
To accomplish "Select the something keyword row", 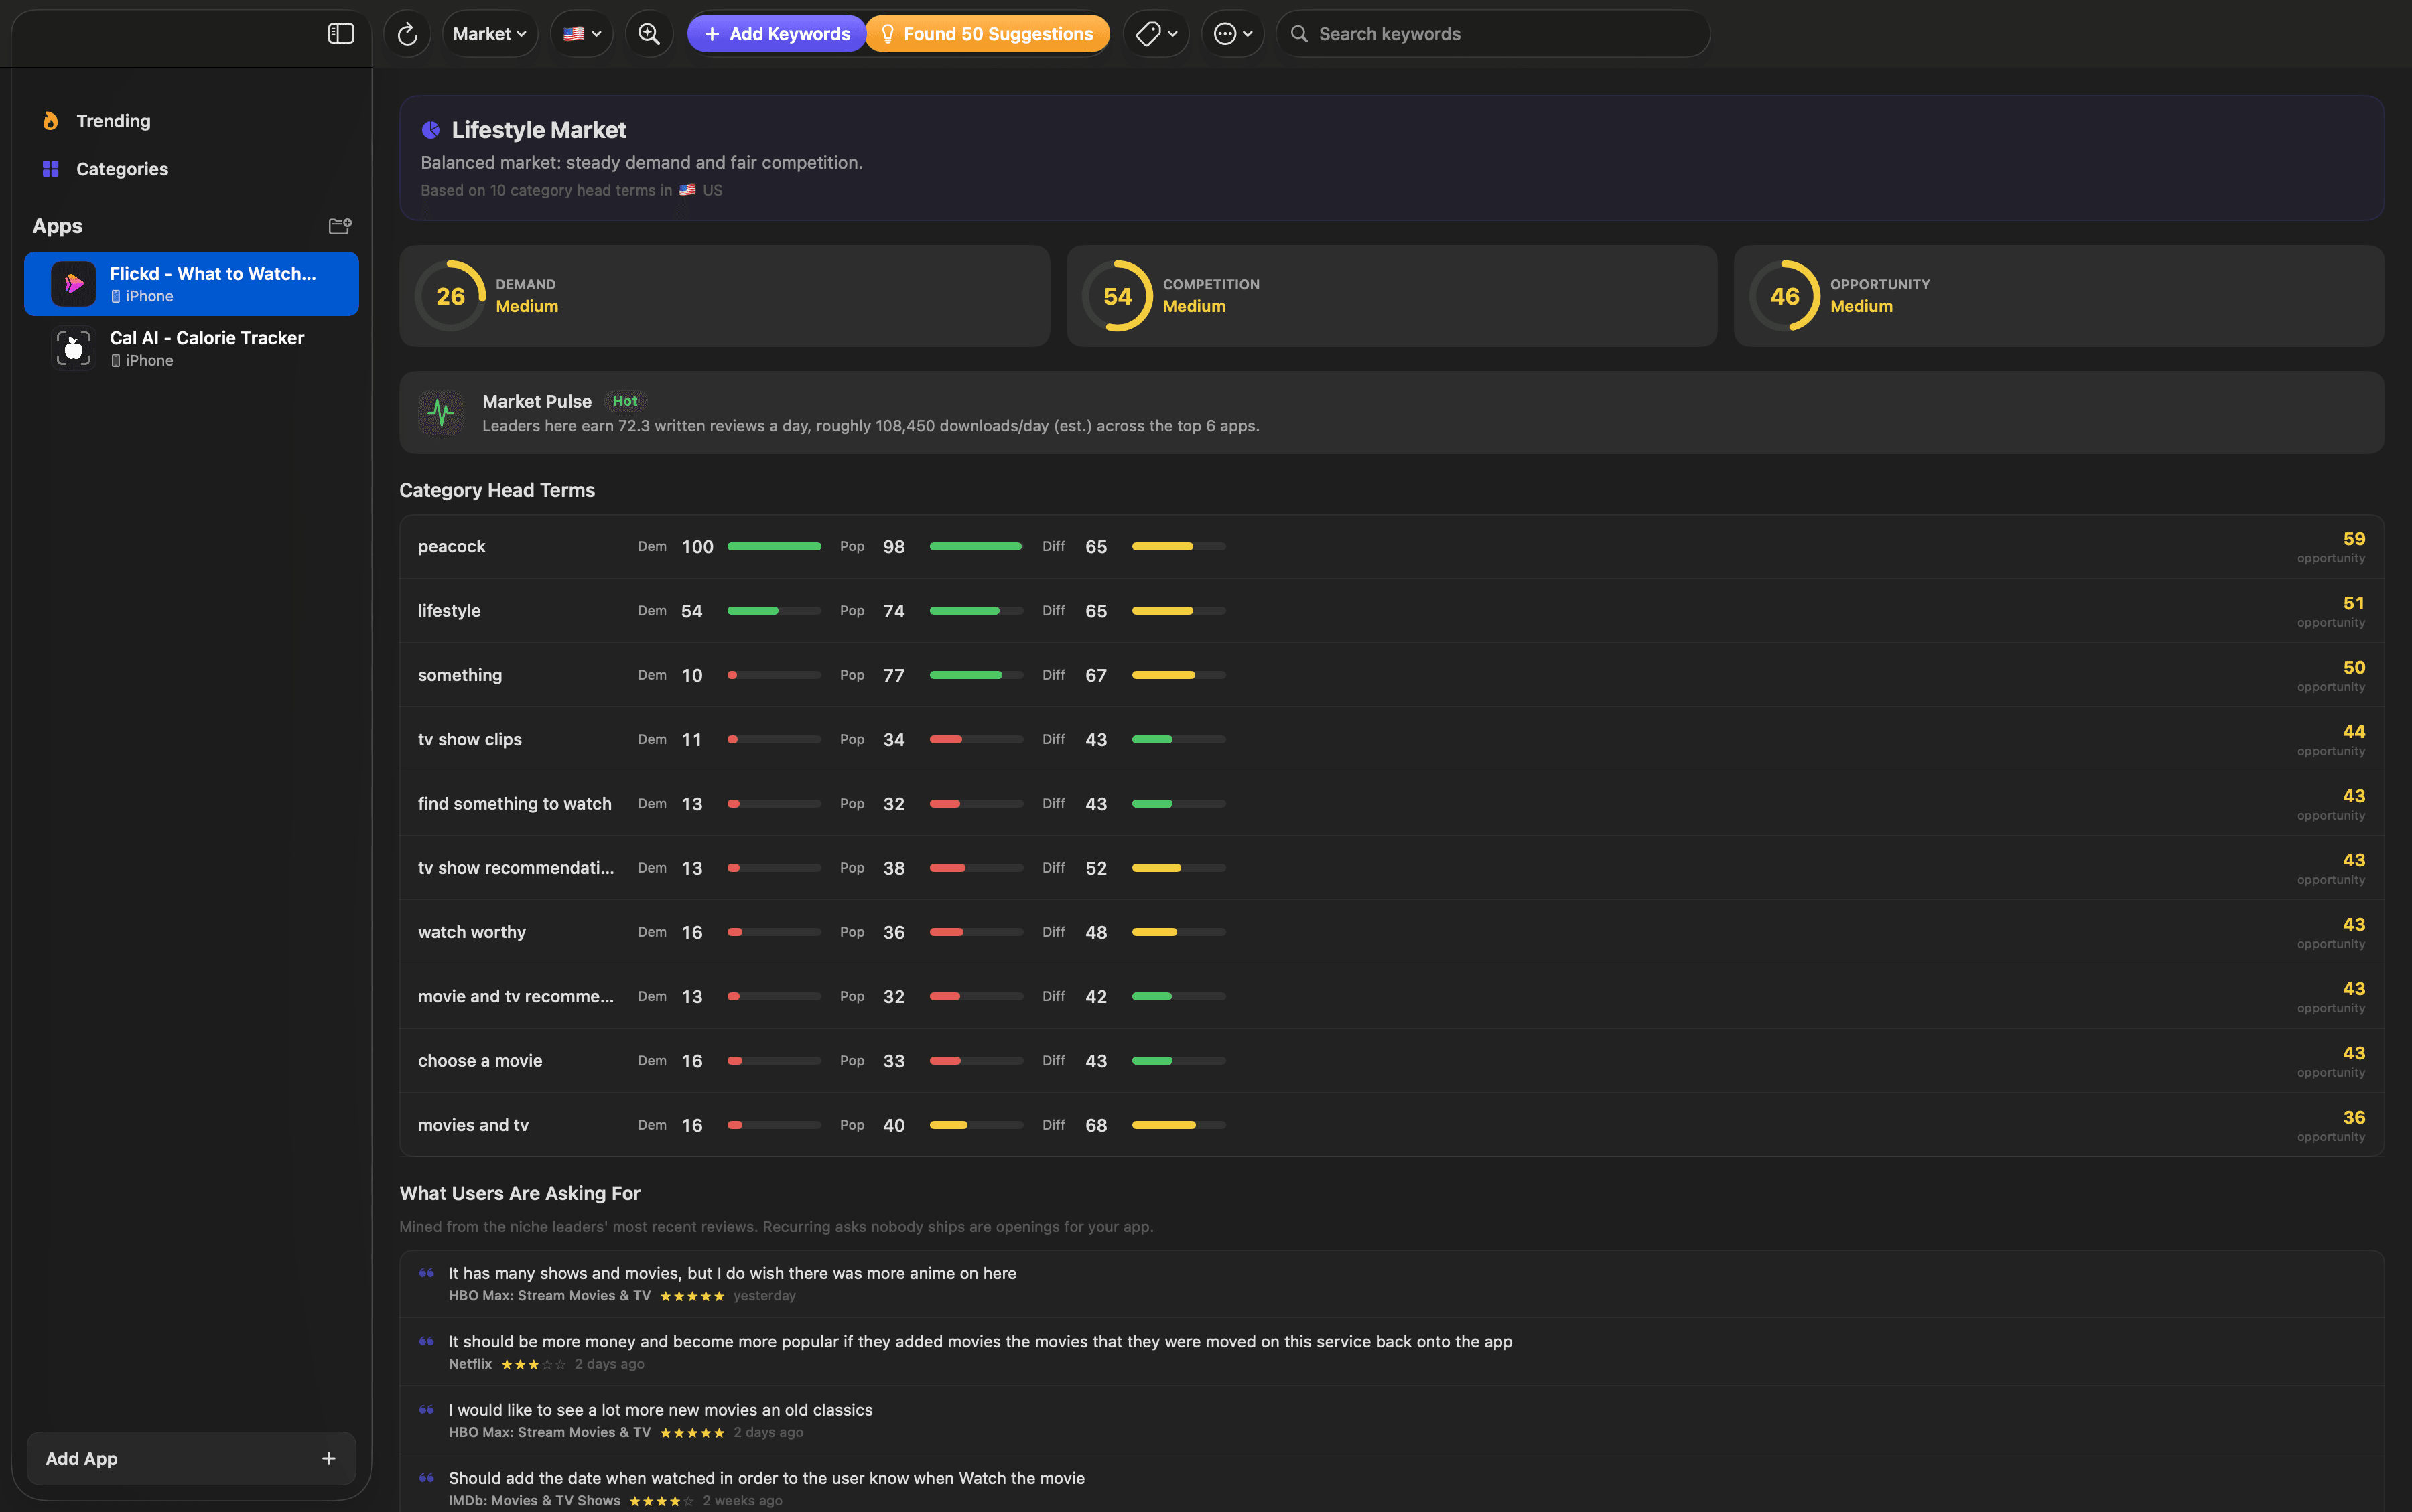I will pyautogui.click(x=1392, y=675).
